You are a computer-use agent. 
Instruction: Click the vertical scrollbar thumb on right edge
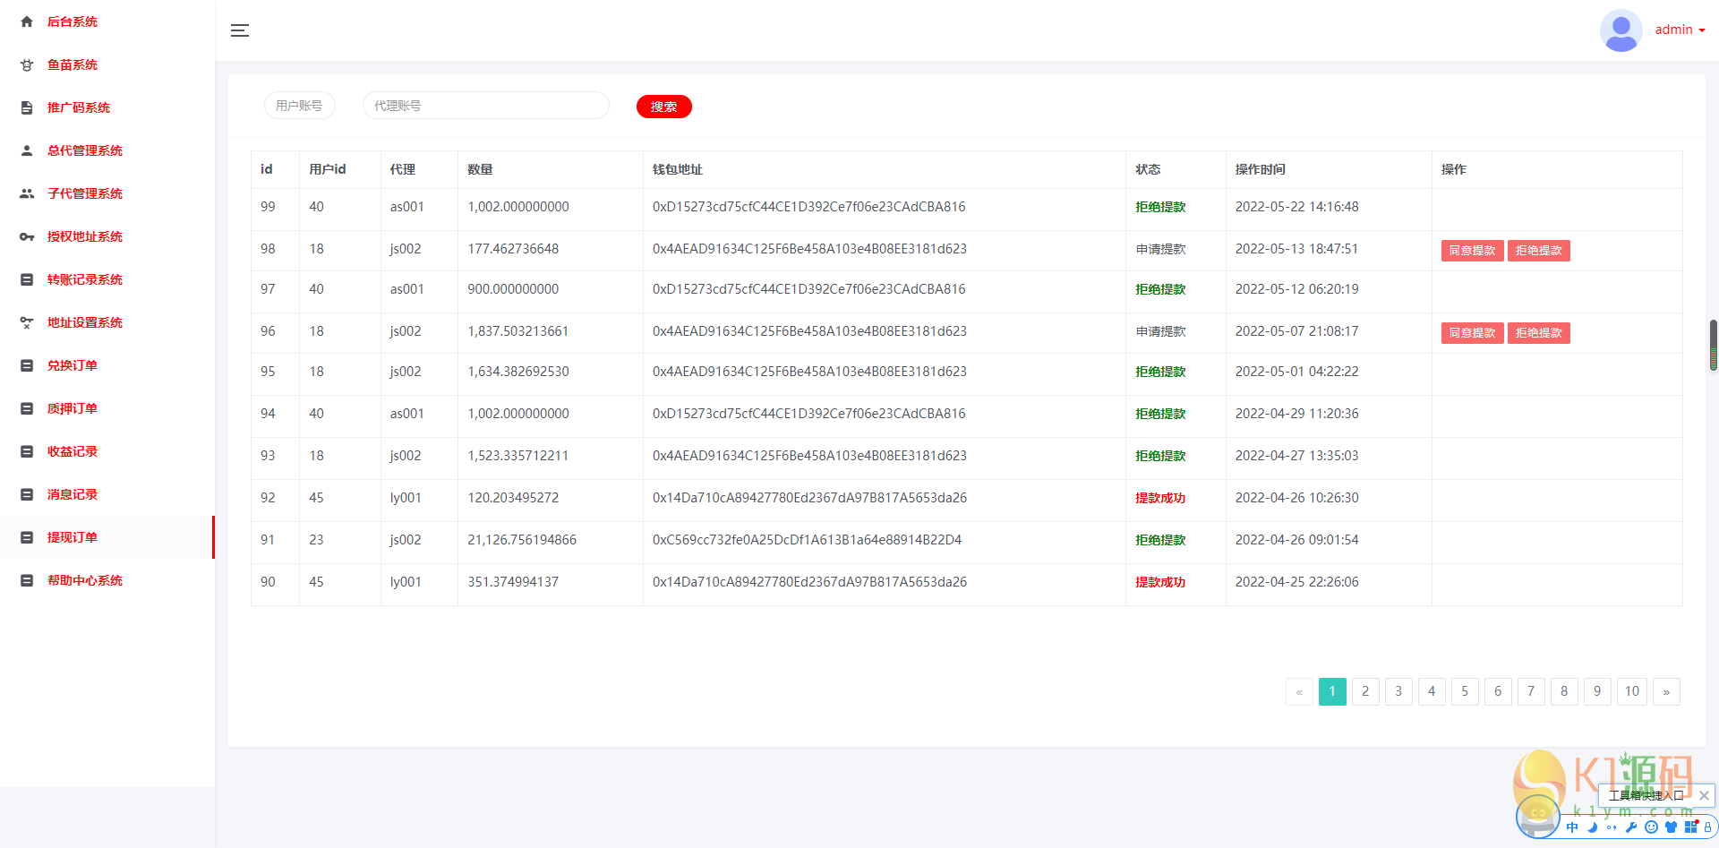1713,345
